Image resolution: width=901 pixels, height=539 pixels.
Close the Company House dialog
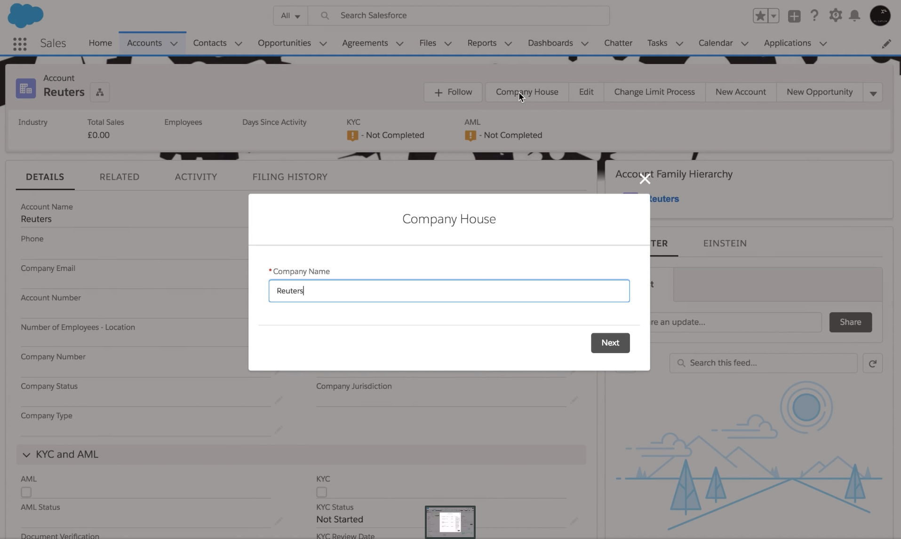click(x=645, y=179)
